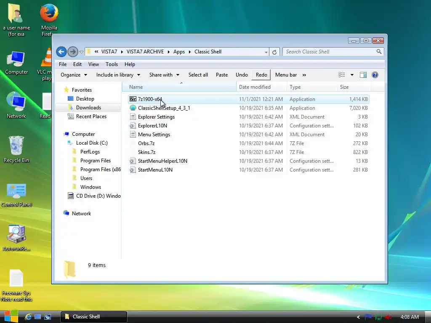This screenshot has height=323, width=431.
Task: Open recent locations dropdown arrow
Action: click(81, 52)
